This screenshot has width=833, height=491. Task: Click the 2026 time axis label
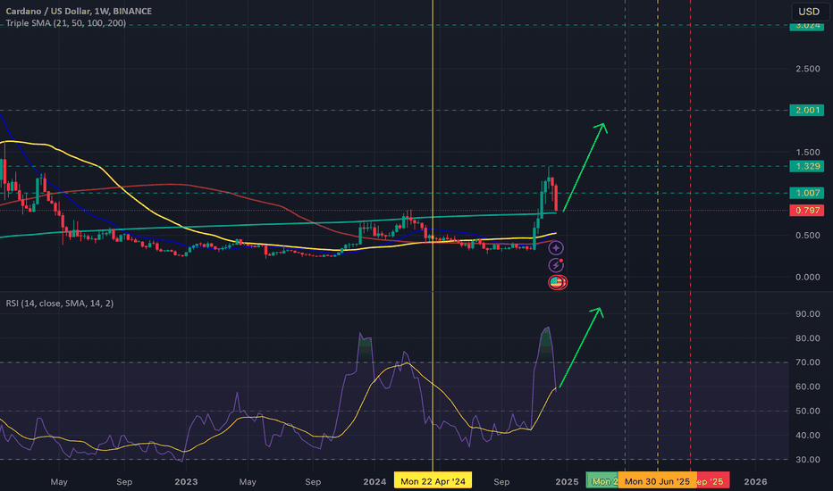coord(755,482)
